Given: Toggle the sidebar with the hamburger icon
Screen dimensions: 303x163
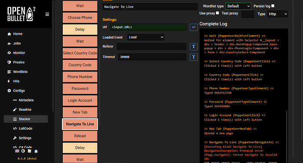Looking at the screenshot, I should [47, 14].
